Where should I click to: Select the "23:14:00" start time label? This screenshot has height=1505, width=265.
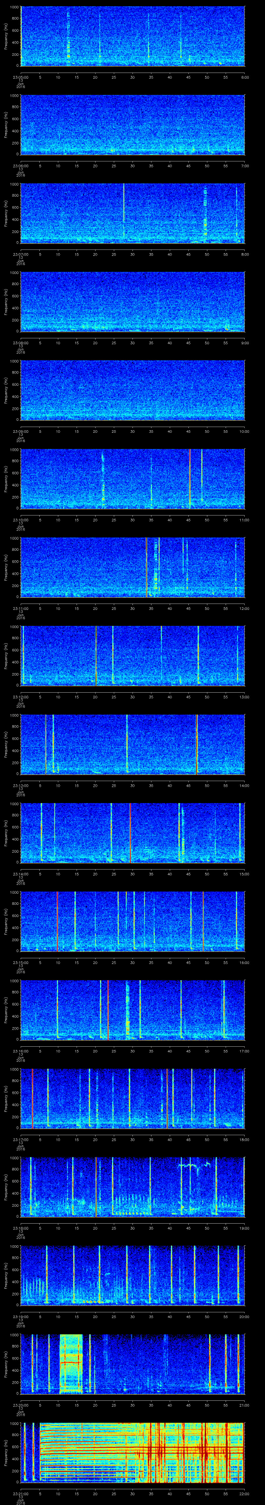[20, 874]
